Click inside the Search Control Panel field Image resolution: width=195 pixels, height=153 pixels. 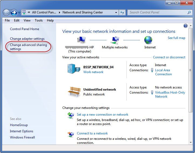[x=157, y=12]
